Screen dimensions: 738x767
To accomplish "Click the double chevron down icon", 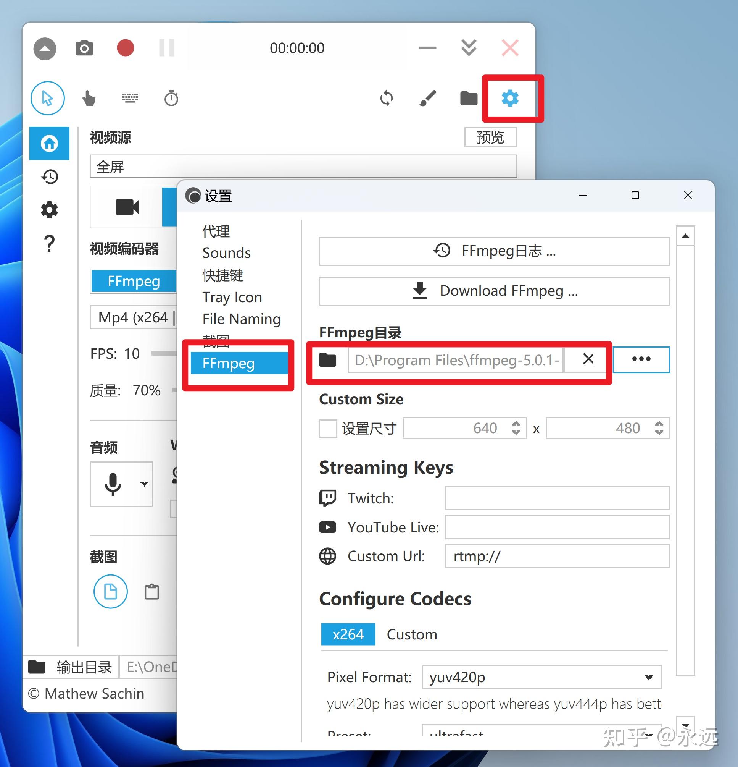I will pyautogui.click(x=469, y=48).
